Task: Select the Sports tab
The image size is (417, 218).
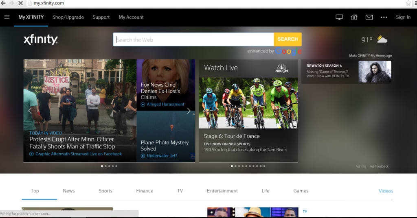Action: pos(105,191)
